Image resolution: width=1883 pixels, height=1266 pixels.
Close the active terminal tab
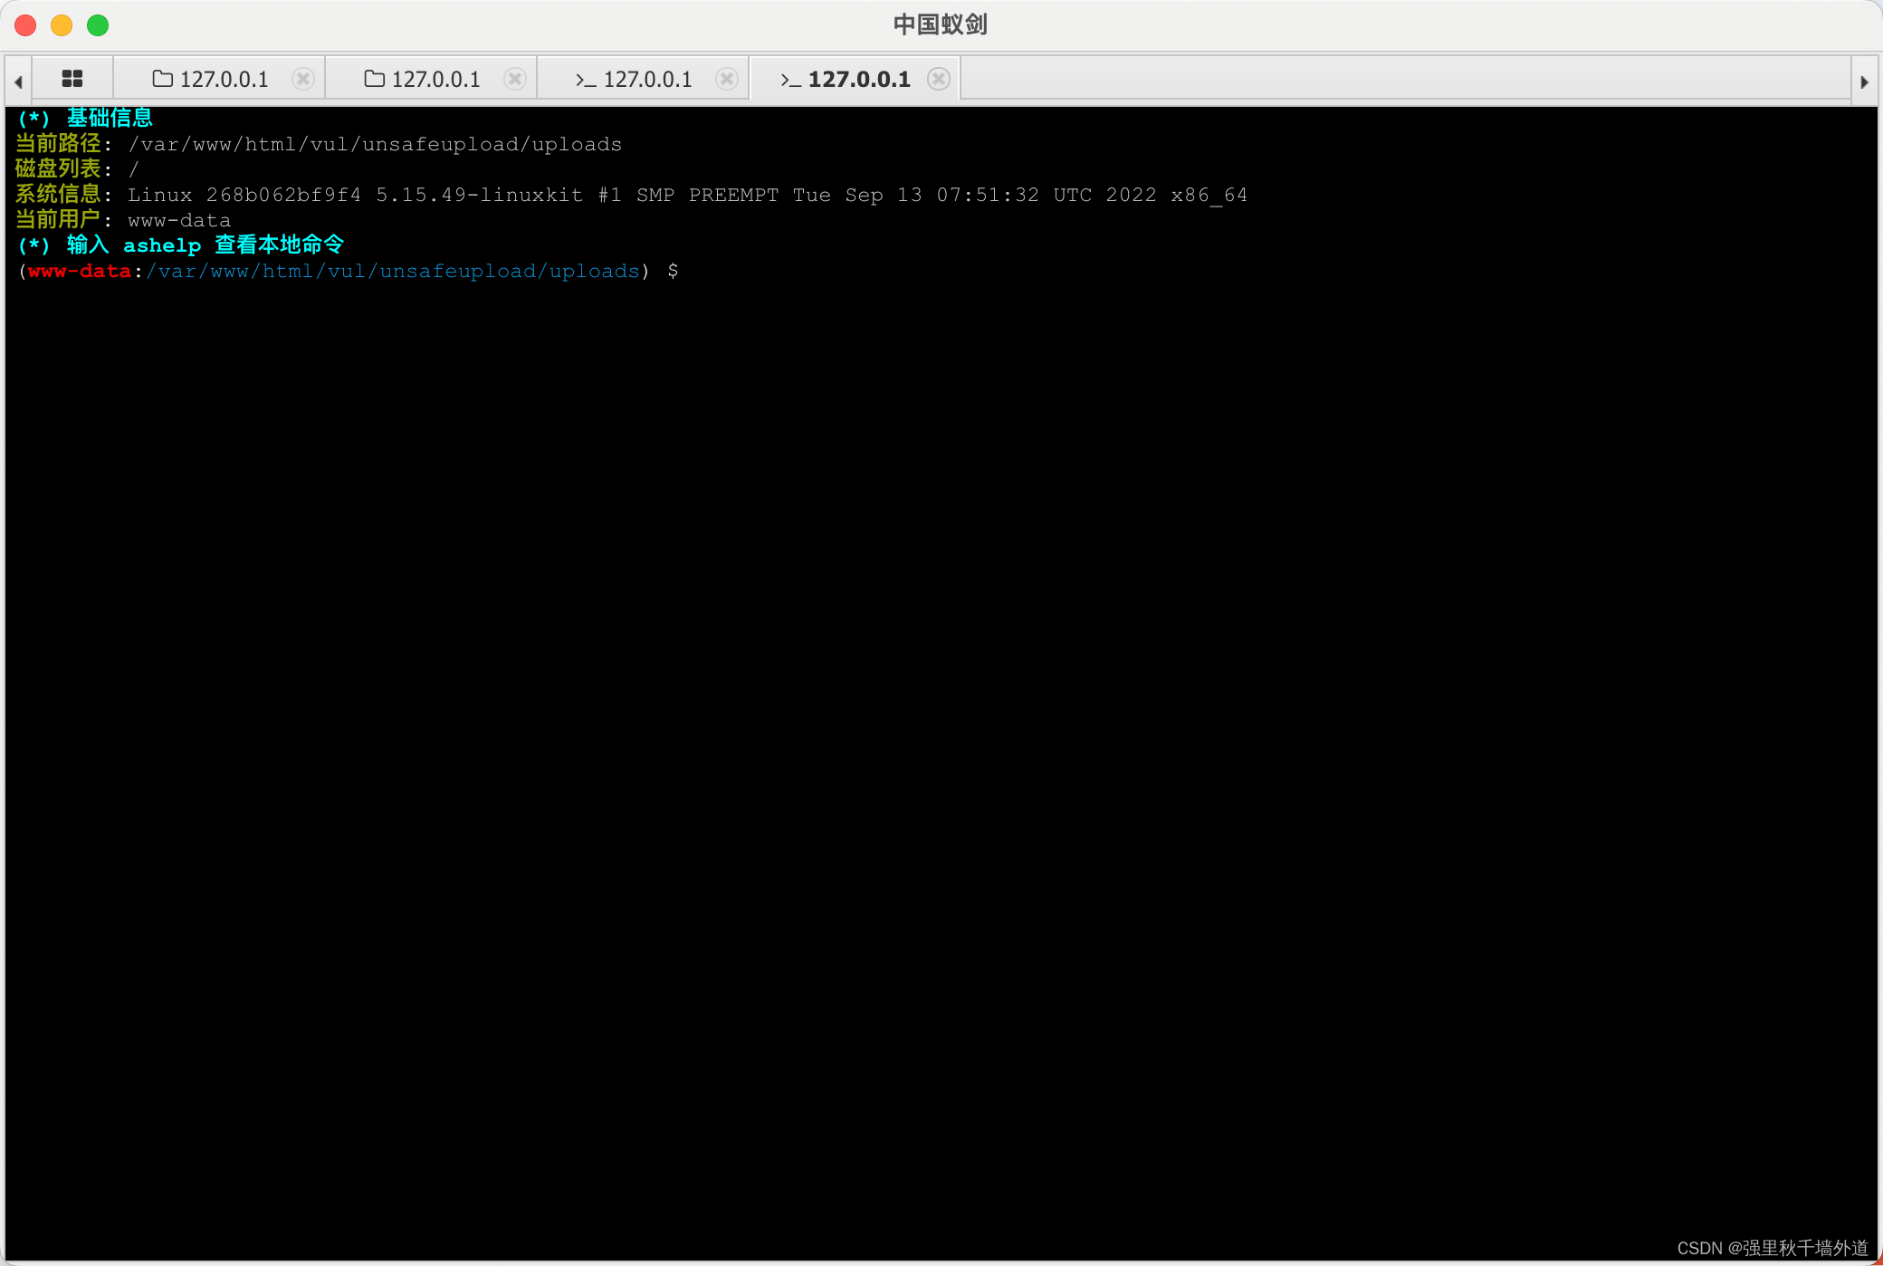(939, 79)
